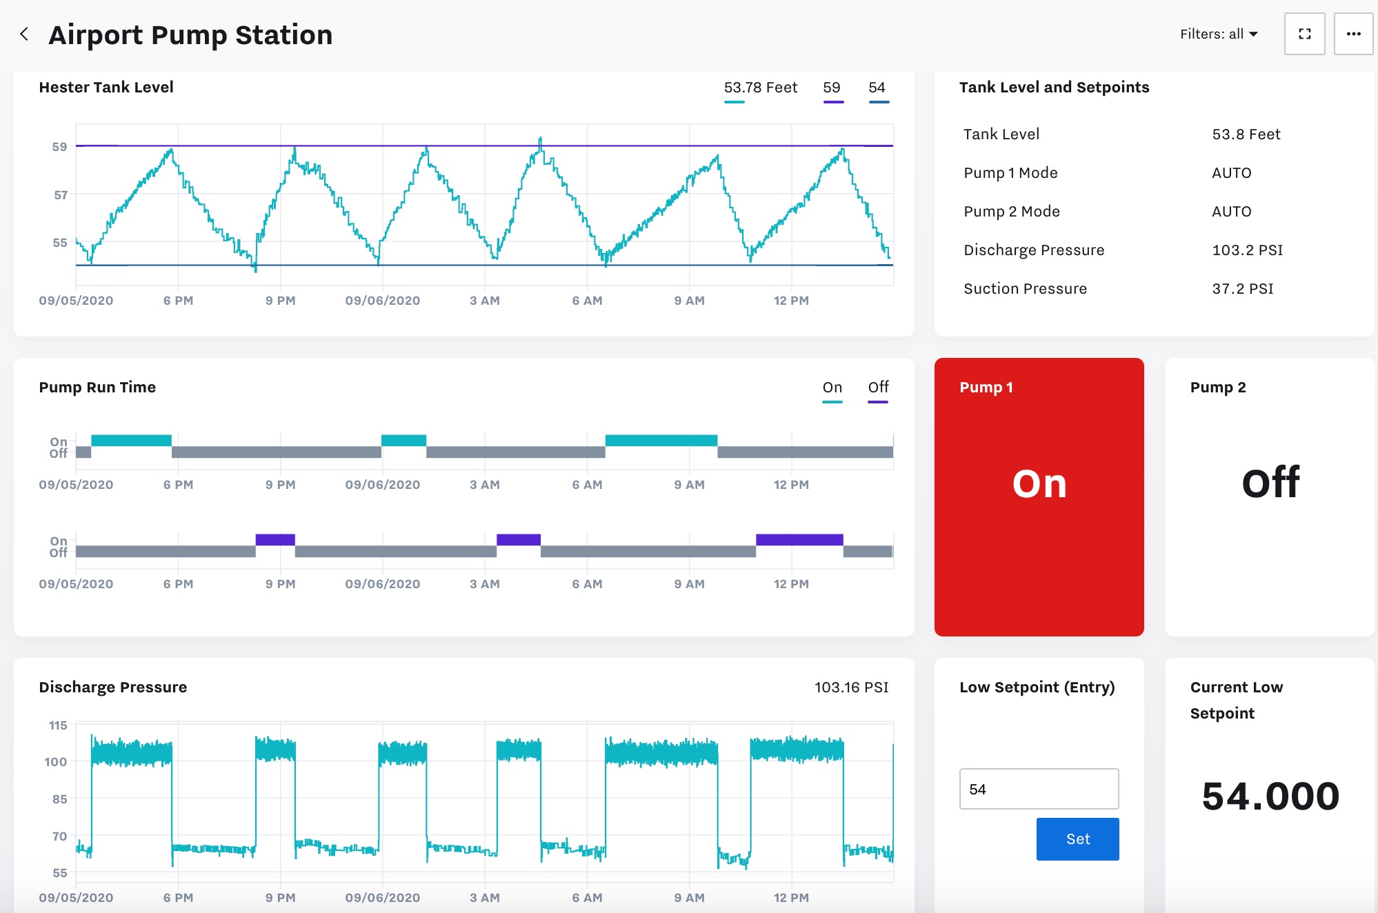Viewport: 1378px width, 913px height.
Task: Click the Pump Run Time panel title
Action: point(97,387)
